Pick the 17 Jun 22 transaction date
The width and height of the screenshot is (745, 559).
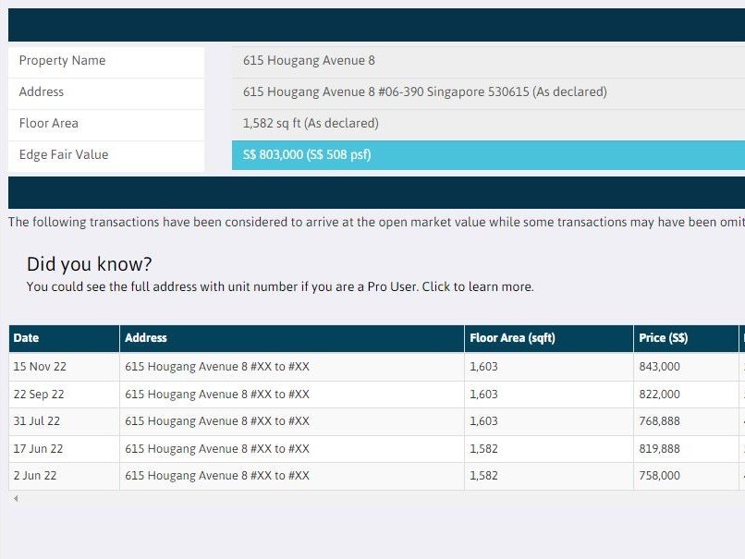[38, 449]
